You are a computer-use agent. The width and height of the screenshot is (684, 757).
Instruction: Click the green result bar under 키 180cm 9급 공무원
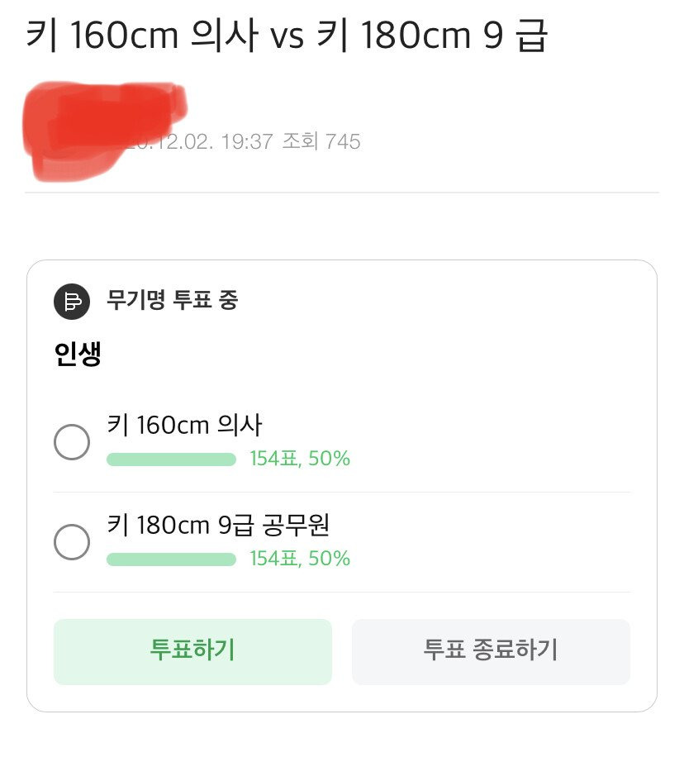[171, 559]
